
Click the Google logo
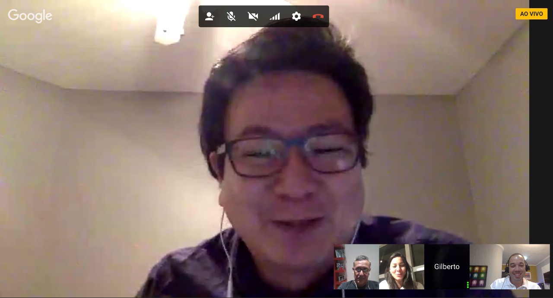tap(30, 16)
